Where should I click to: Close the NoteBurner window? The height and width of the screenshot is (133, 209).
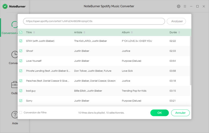[204, 6]
